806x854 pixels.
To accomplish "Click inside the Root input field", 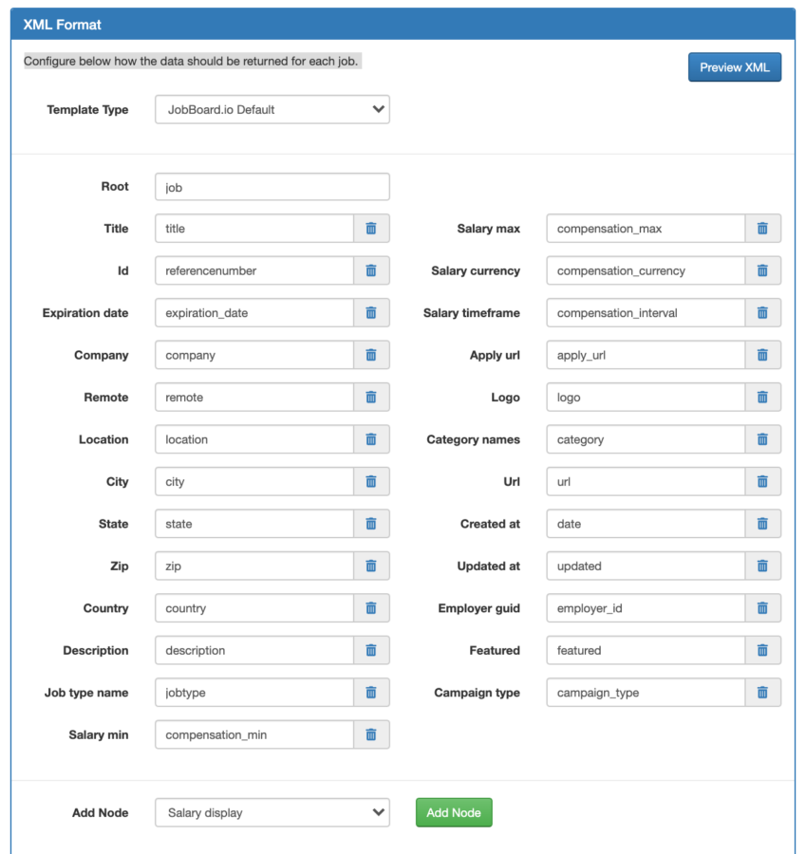I will 272,186.
